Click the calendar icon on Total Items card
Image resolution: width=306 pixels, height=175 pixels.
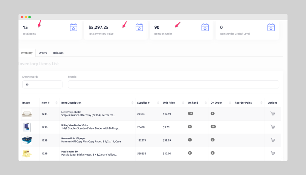pos(74,28)
